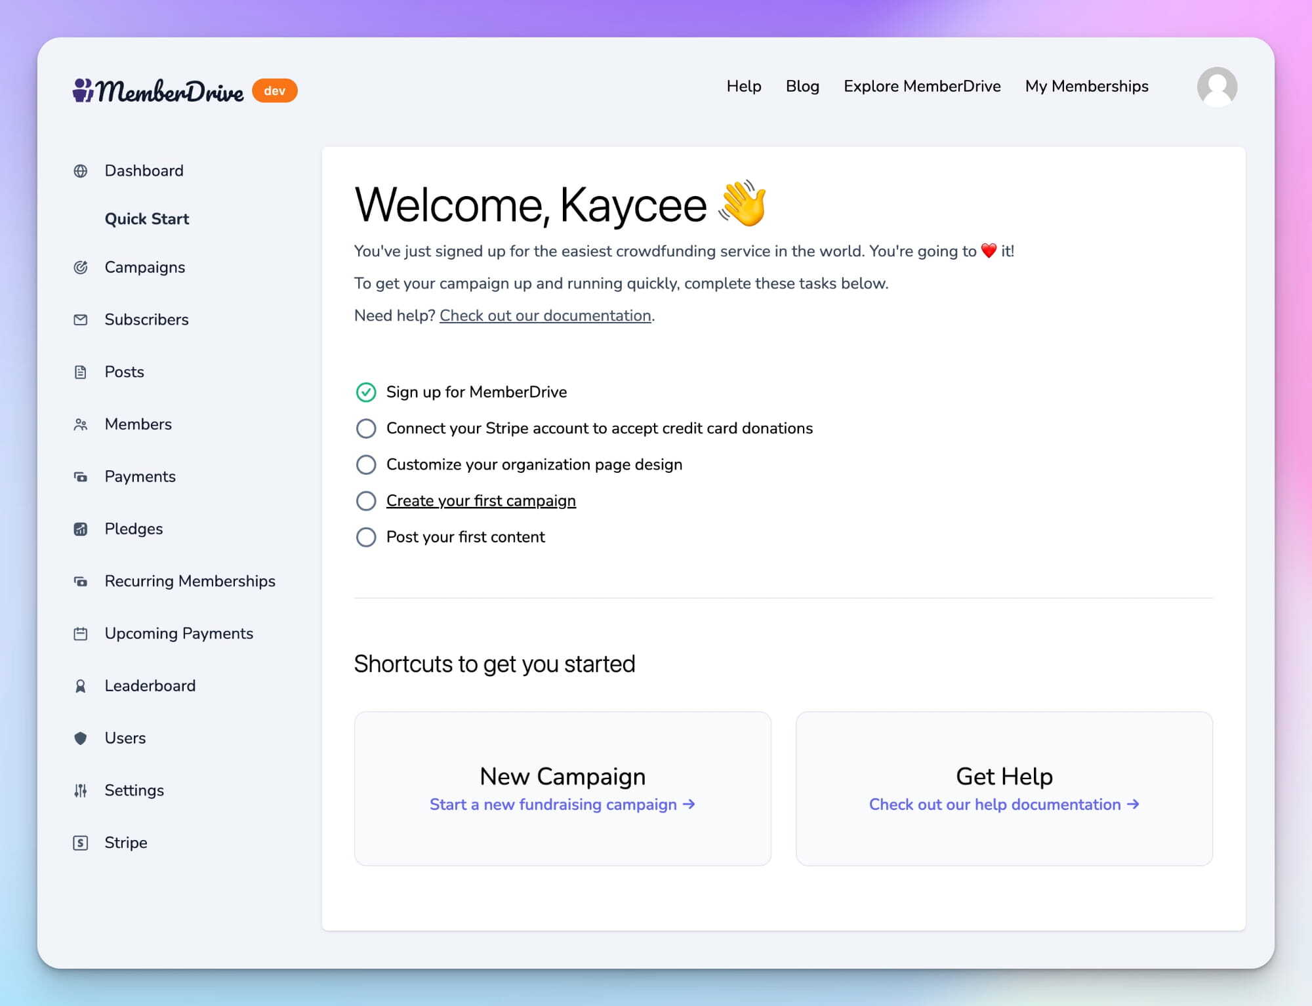Click the MemberDrive logo
Screen dimensions: 1312x1006
[x=158, y=91]
